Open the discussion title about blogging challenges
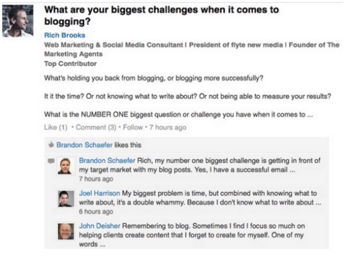 coord(161,15)
